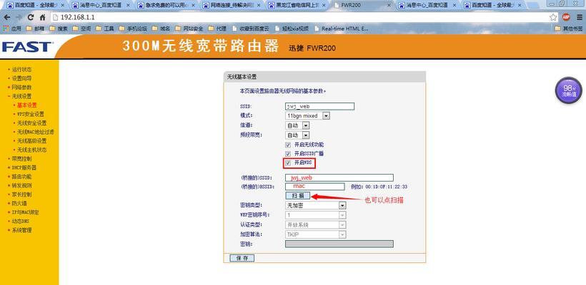Image resolution: width=586 pixels, height=285 pixels.
Task: Expand the 网络参数 sidebar section
Action: tap(21, 87)
